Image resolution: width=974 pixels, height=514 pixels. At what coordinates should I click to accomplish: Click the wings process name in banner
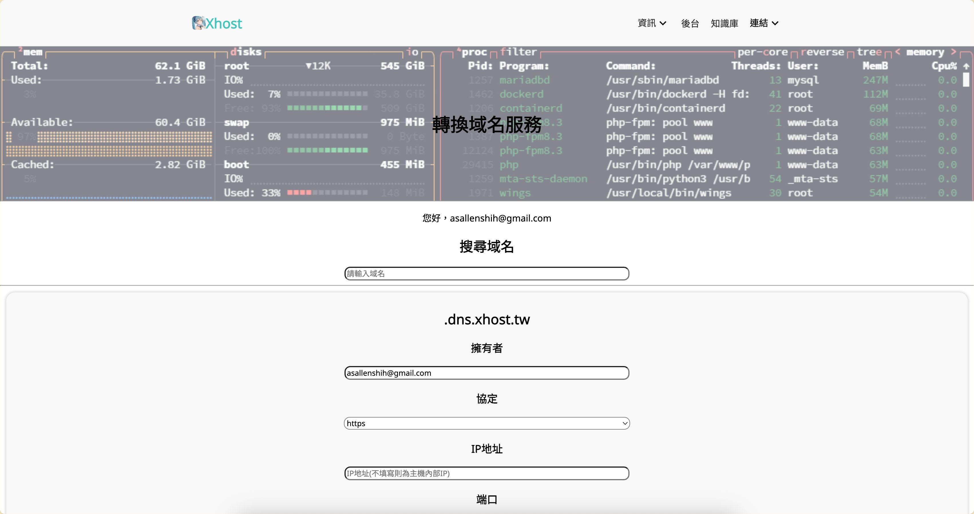(x=515, y=193)
